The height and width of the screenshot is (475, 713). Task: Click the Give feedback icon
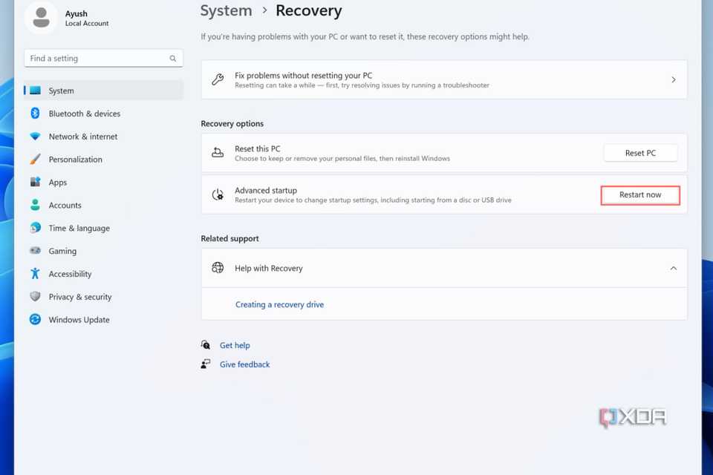point(206,364)
